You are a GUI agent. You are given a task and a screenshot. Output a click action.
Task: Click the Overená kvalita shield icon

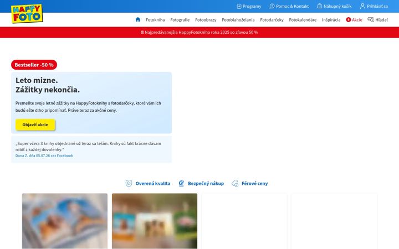pyautogui.click(x=129, y=183)
